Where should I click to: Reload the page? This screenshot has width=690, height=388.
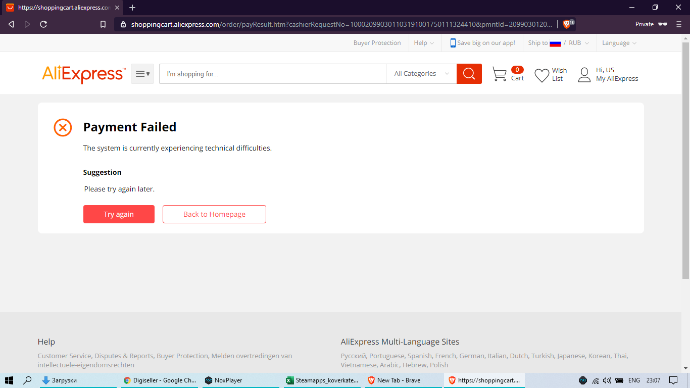pos(43,24)
